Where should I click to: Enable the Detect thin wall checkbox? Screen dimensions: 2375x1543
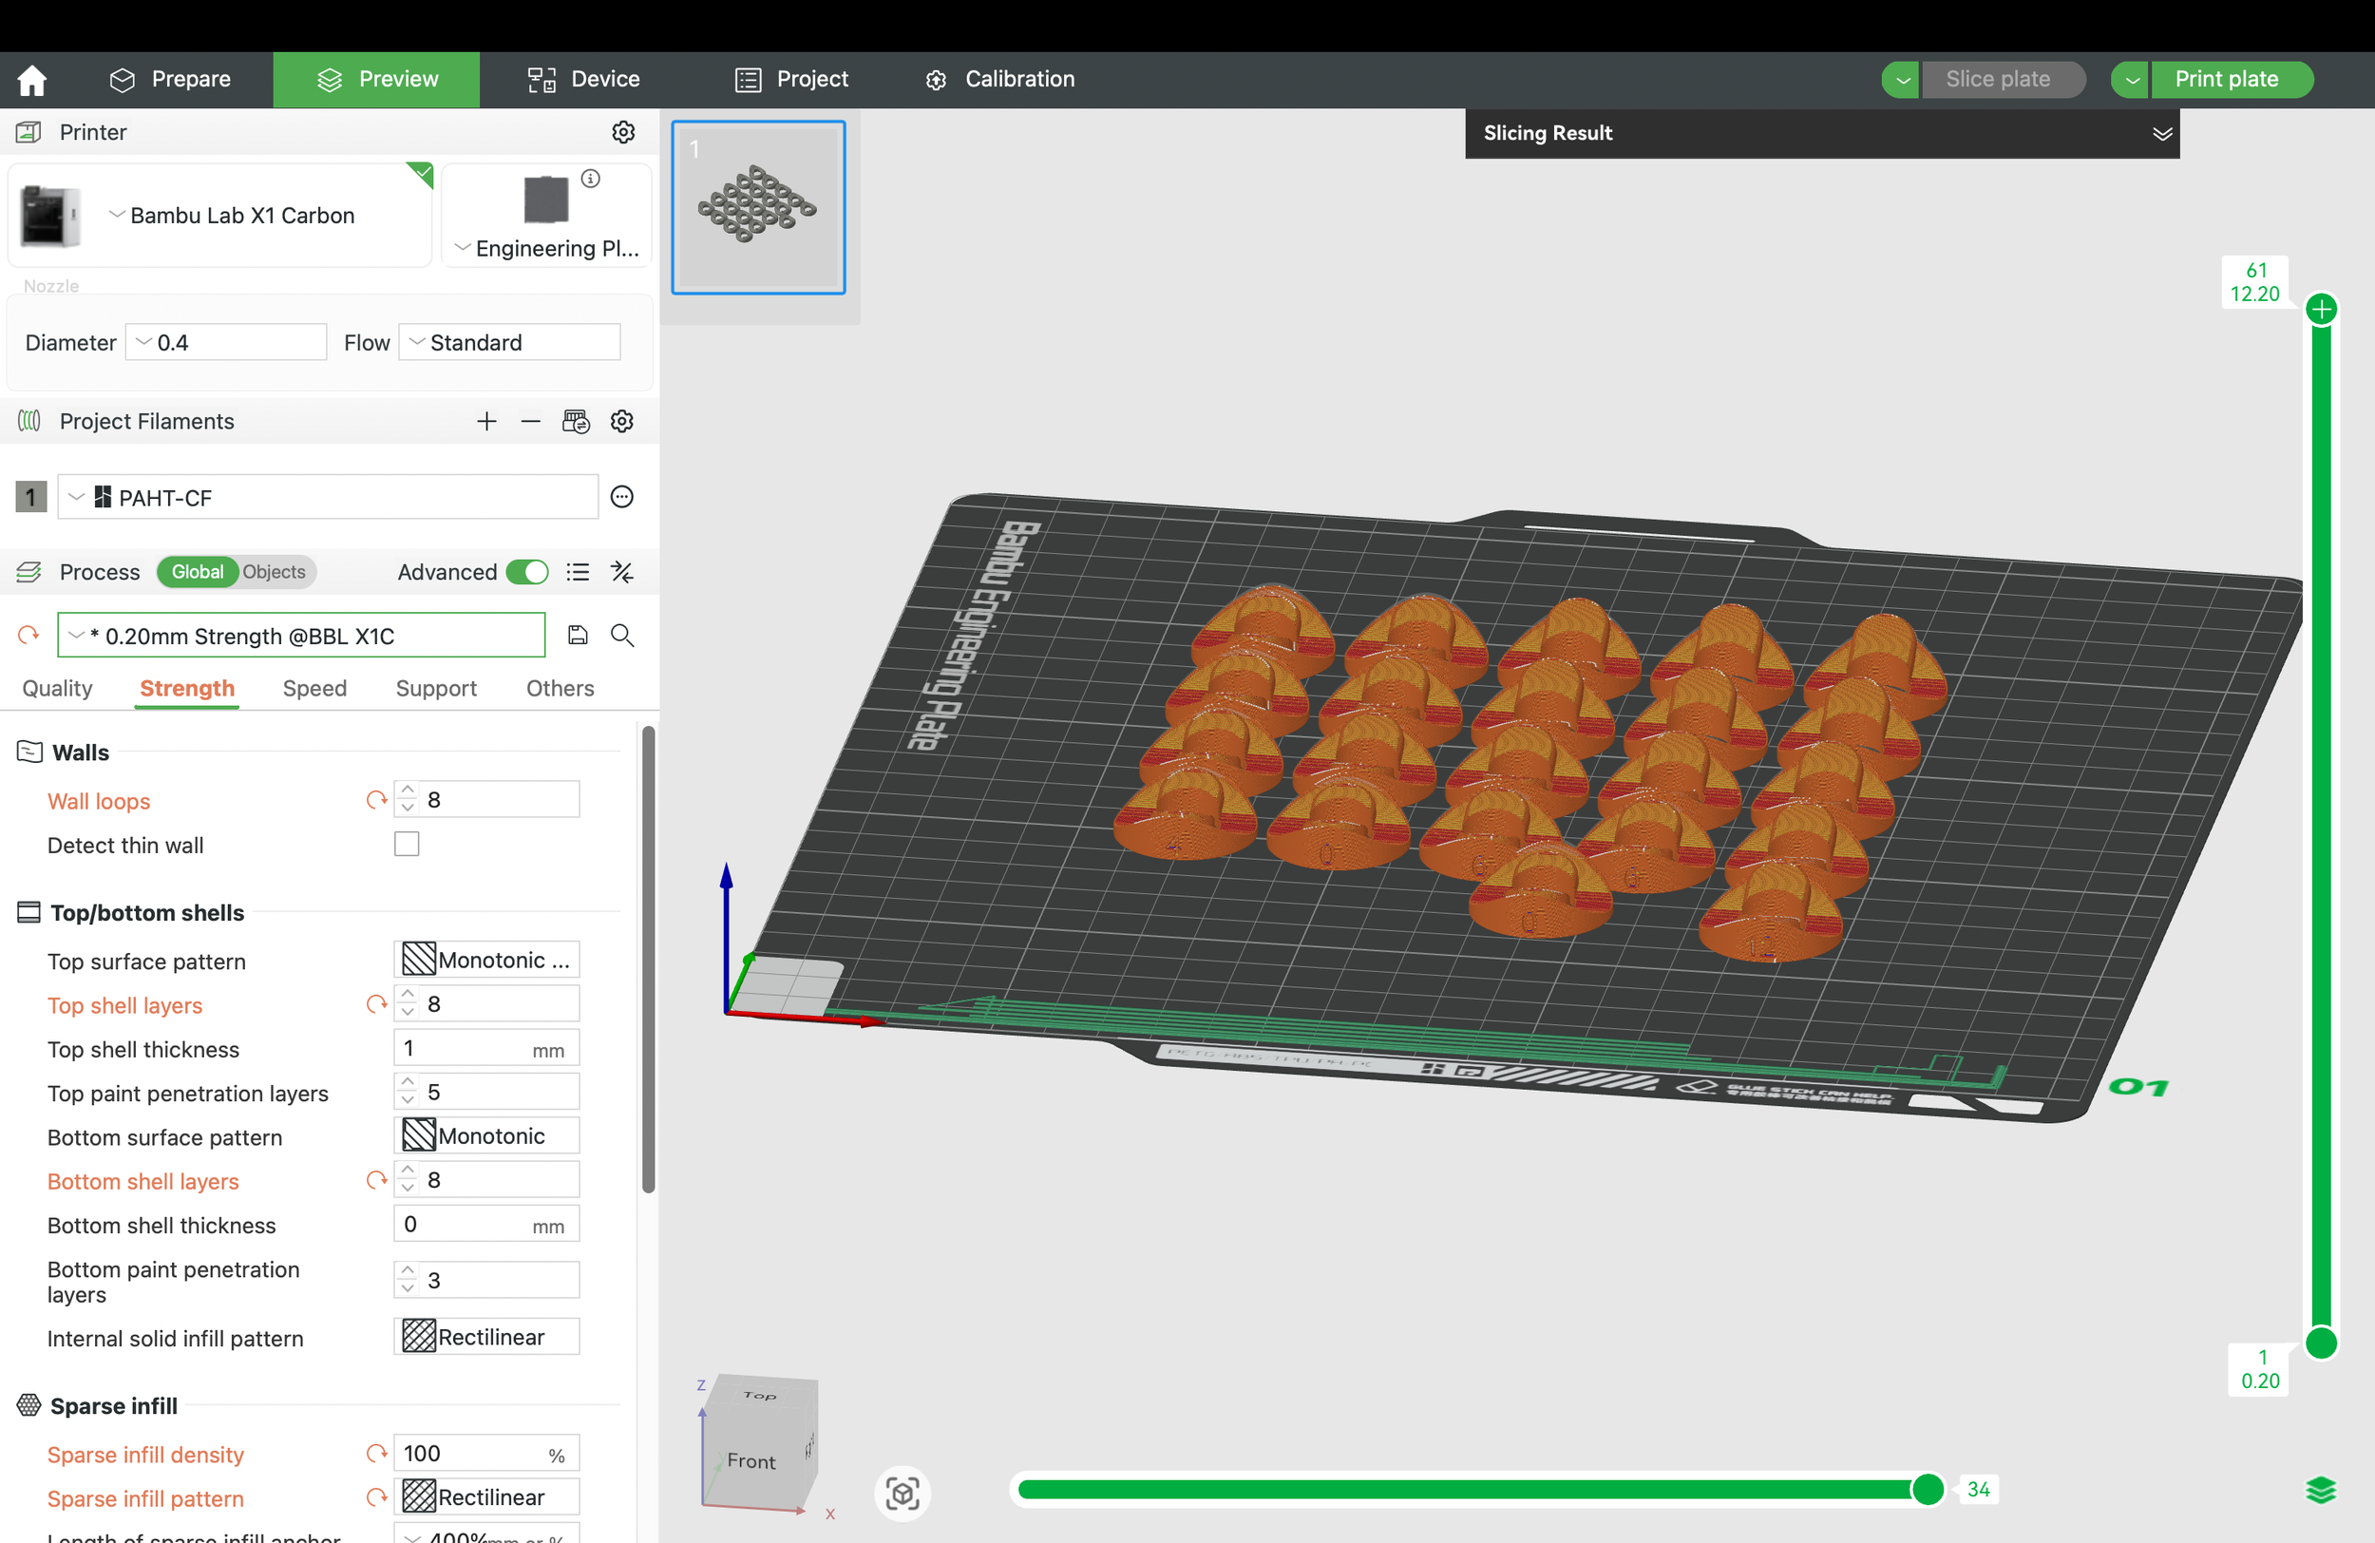pos(405,844)
